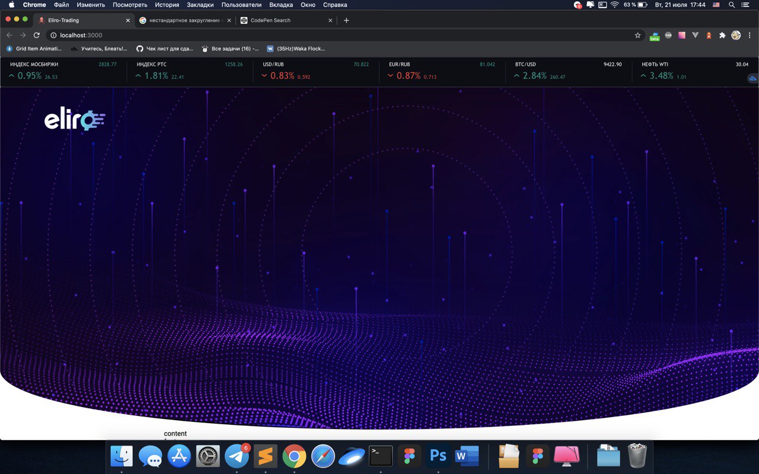This screenshot has width=759, height=474.
Task: Close the Eliro-Trading tab
Action: tap(127, 20)
